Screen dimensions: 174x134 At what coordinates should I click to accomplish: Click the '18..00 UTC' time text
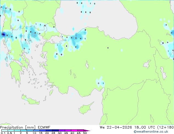(x=145, y=127)
